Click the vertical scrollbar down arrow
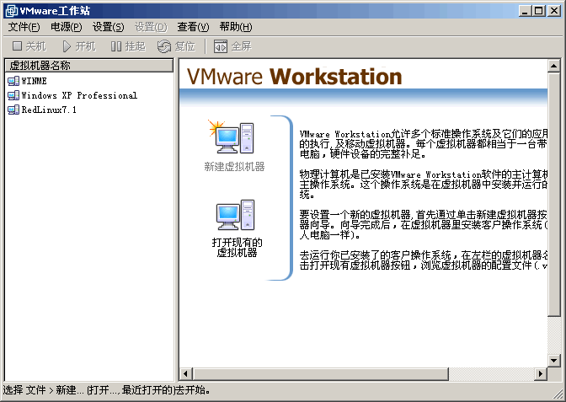Viewport: 566px width, 402px height. point(553,360)
